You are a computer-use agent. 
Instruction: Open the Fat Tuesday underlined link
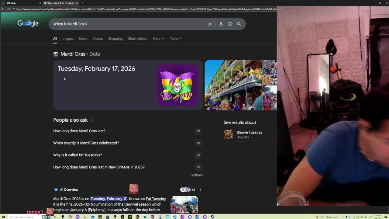[156, 199]
